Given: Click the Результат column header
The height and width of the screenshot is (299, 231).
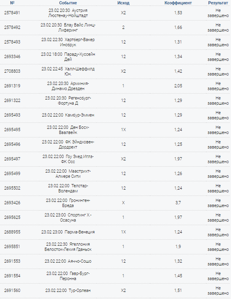Looking at the screenshot, I should [x=218, y=3].
